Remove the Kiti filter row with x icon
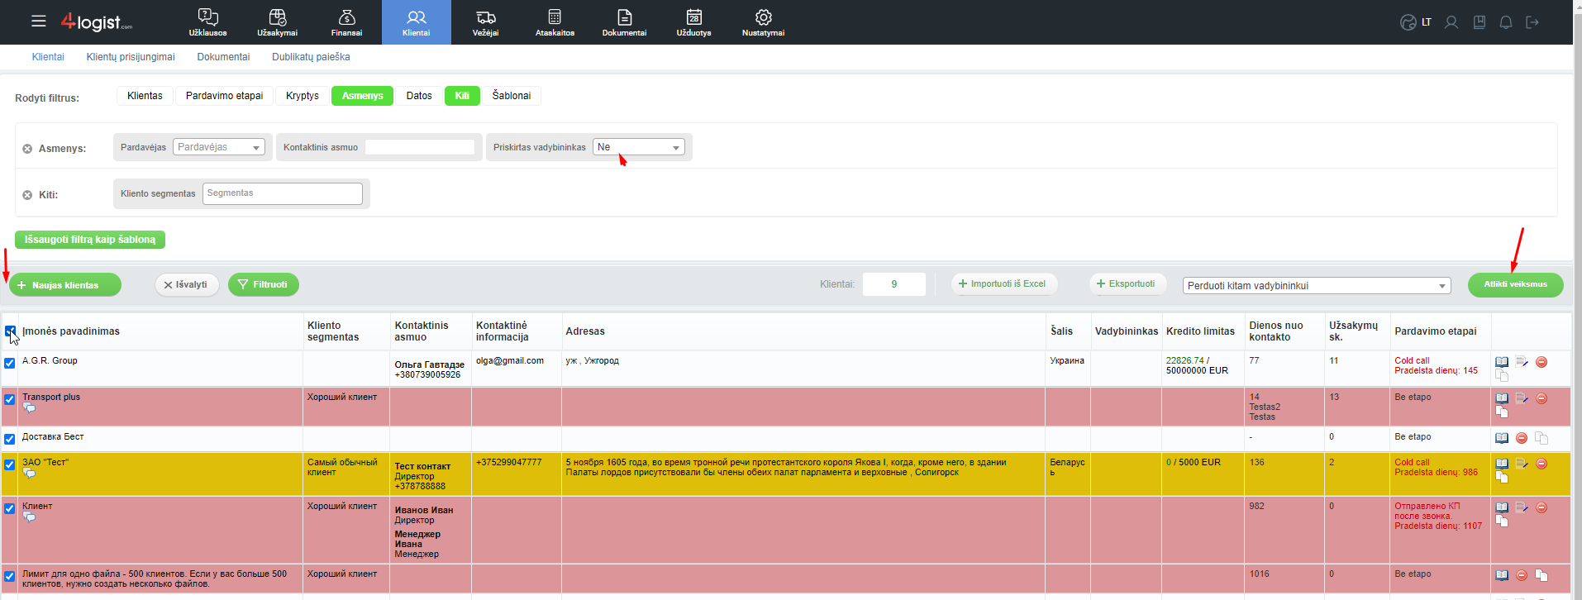This screenshot has height=600, width=1582. pos(27,195)
